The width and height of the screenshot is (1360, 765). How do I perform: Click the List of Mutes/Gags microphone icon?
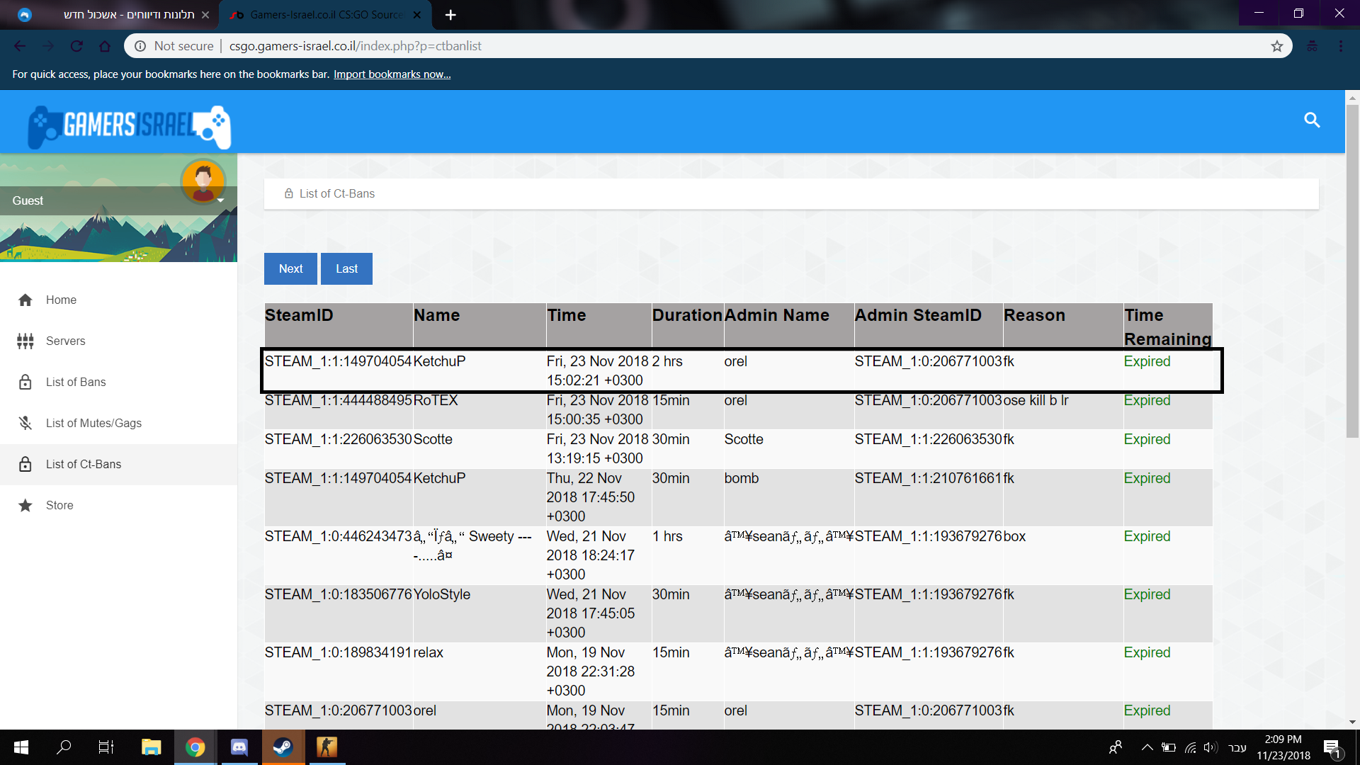click(x=25, y=424)
